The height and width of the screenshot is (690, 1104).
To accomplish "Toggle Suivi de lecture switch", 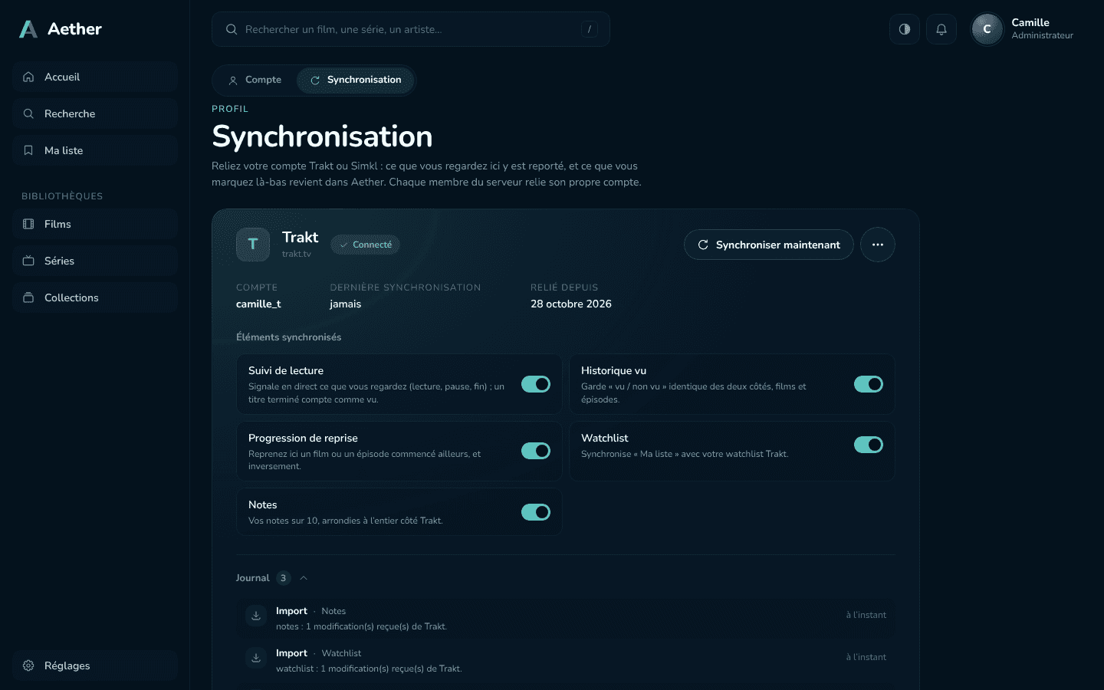I will point(536,384).
